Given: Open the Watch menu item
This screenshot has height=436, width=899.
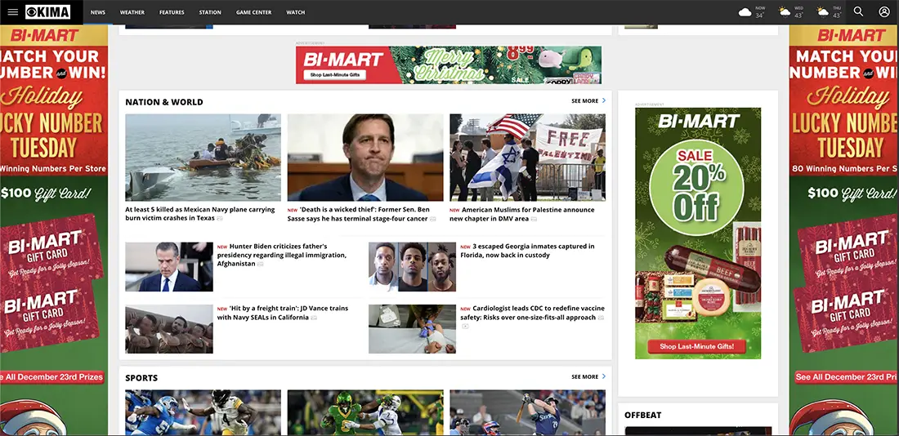Looking at the screenshot, I should [296, 12].
